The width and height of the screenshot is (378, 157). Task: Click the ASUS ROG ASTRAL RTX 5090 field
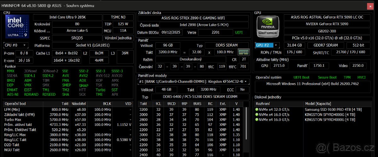[327, 17]
